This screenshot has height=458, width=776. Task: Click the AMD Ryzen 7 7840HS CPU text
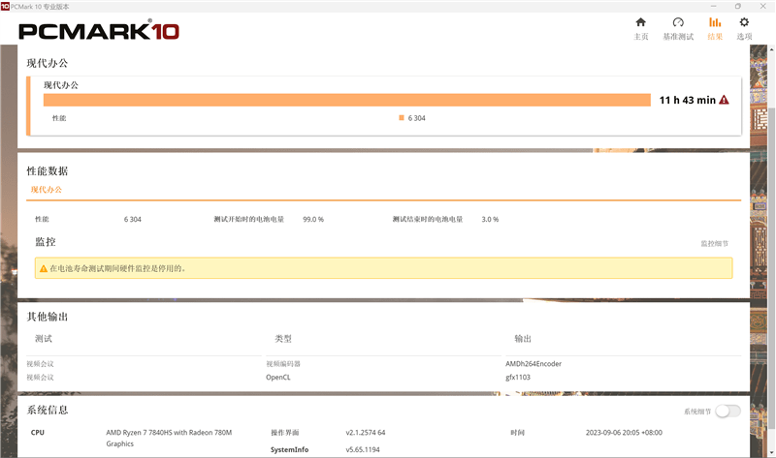click(x=169, y=438)
